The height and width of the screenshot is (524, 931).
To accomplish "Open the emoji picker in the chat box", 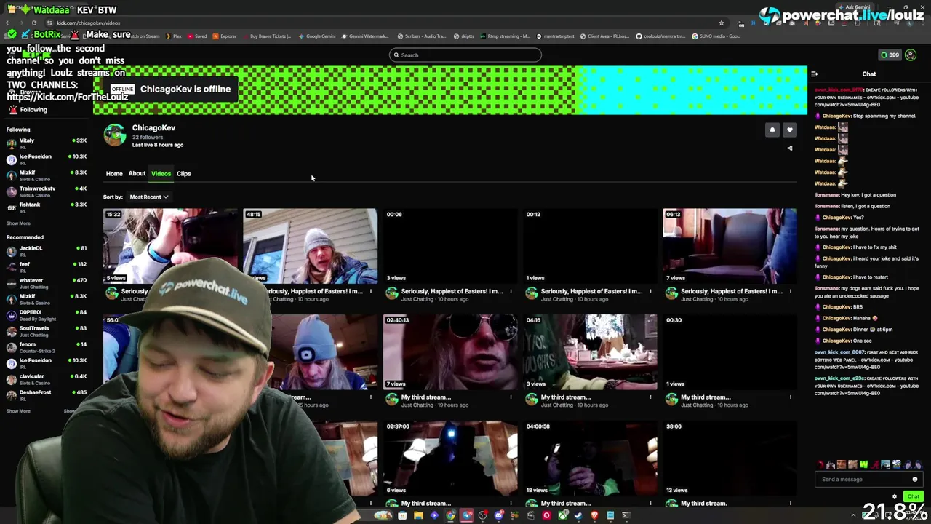I will pos(915,479).
